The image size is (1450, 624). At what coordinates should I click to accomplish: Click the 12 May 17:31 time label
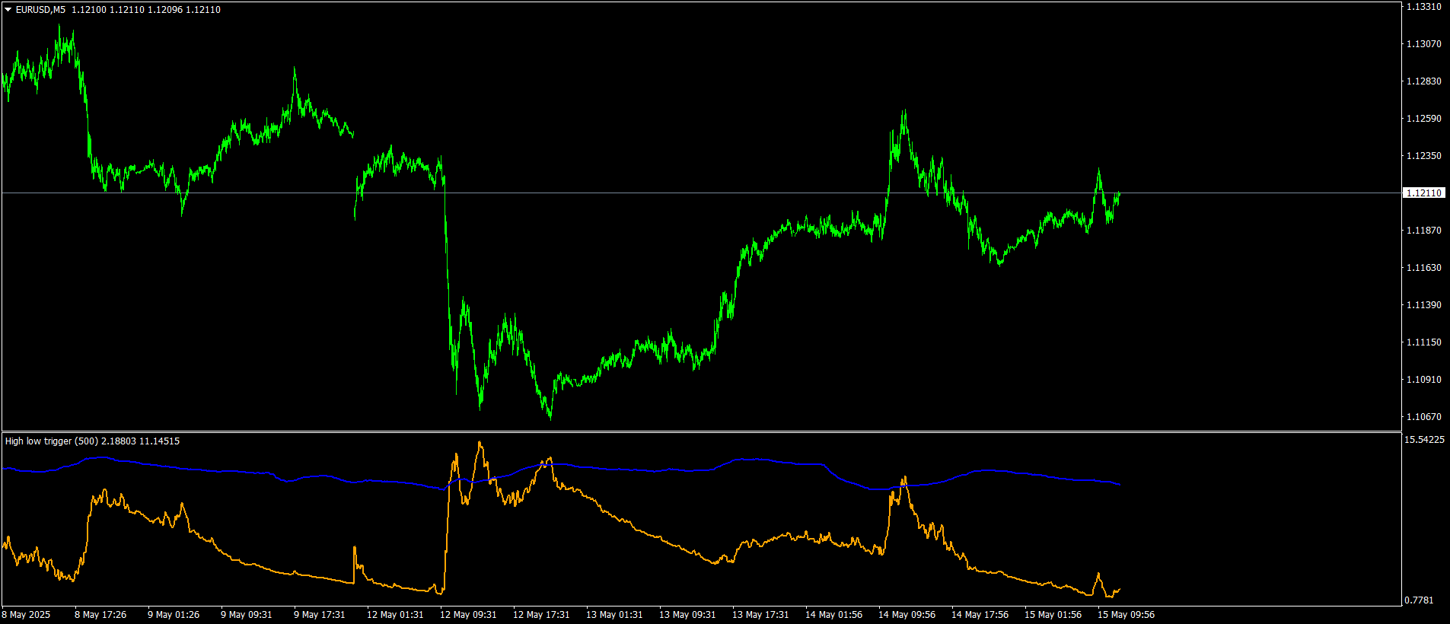pyautogui.click(x=541, y=615)
